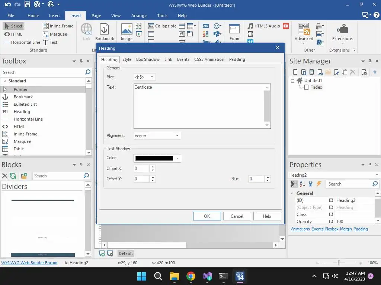Open the Text Shadow color dropdown arrow
Image resolution: width=381 pixels, height=285 pixels.
tap(177, 158)
